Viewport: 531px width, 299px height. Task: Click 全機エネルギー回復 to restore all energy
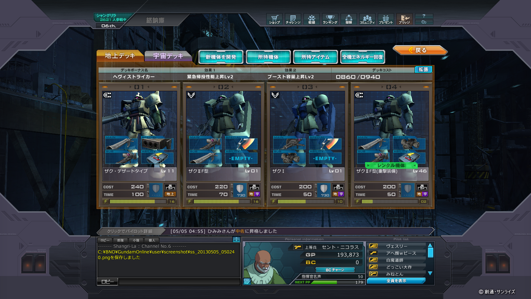point(363,57)
